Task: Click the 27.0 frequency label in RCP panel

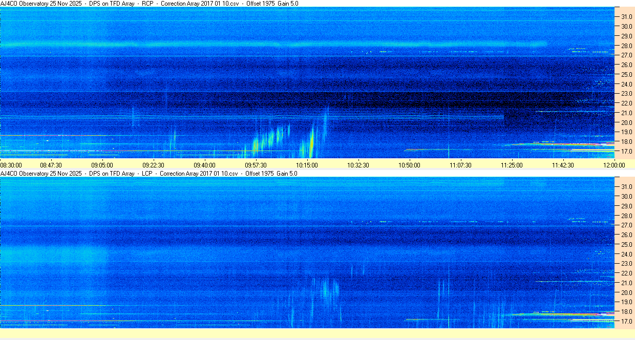Action: 626,55
